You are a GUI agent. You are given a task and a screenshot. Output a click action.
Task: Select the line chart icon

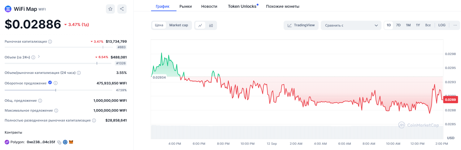pyautogui.click(x=200, y=25)
